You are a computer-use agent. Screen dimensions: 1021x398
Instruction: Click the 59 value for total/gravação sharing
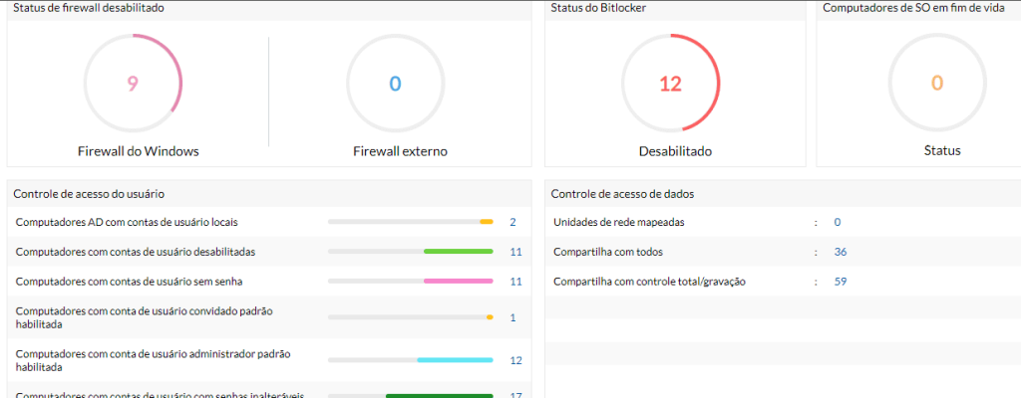[x=841, y=282]
